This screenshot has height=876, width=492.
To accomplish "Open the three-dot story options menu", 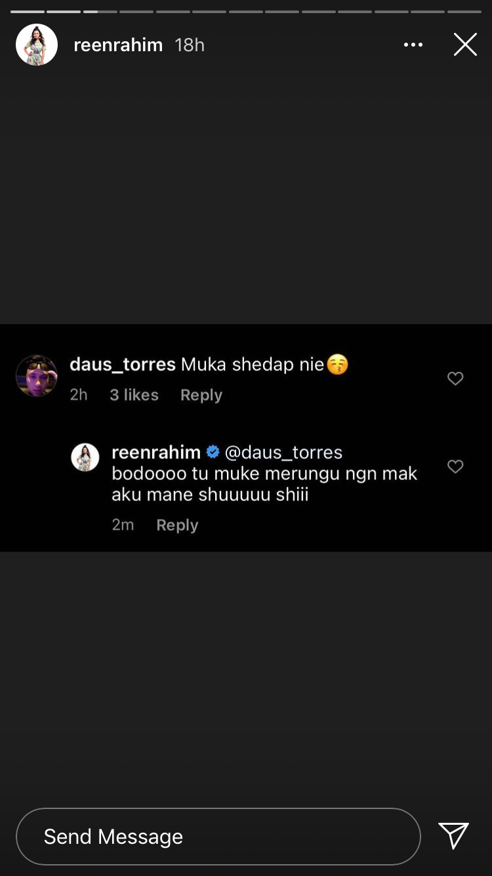I will [x=413, y=45].
